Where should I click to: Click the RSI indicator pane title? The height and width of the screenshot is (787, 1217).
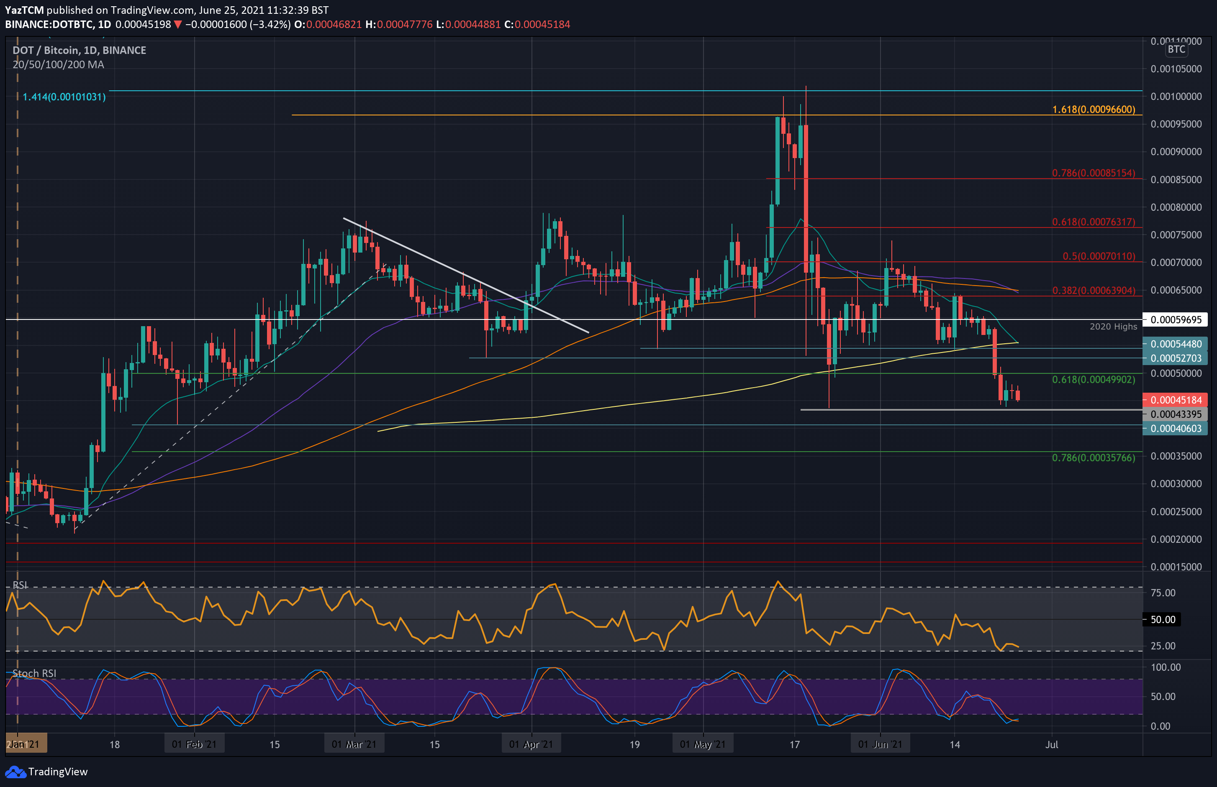coord(20,585)
